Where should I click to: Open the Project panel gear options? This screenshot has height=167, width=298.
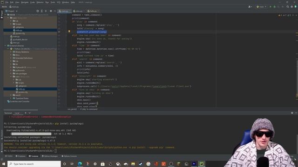[x=51, y=11]
